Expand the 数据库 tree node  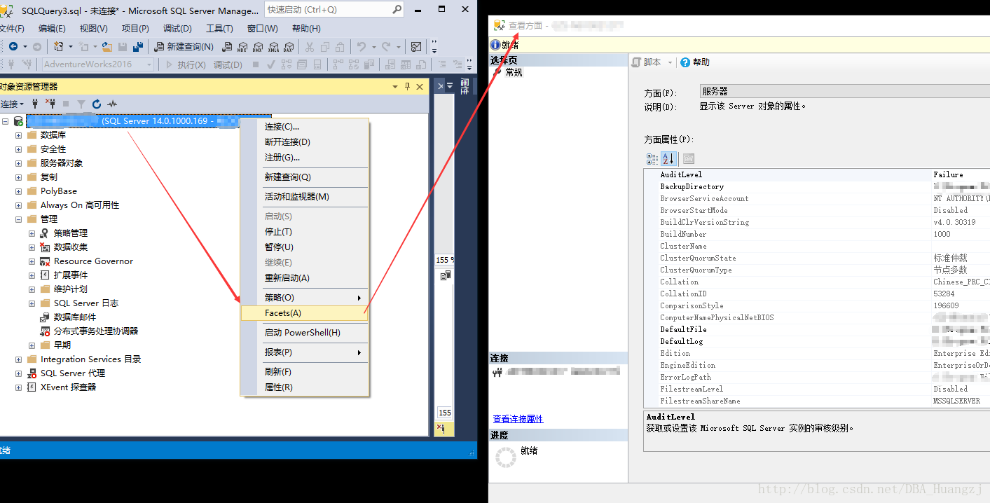coord(19,135)
